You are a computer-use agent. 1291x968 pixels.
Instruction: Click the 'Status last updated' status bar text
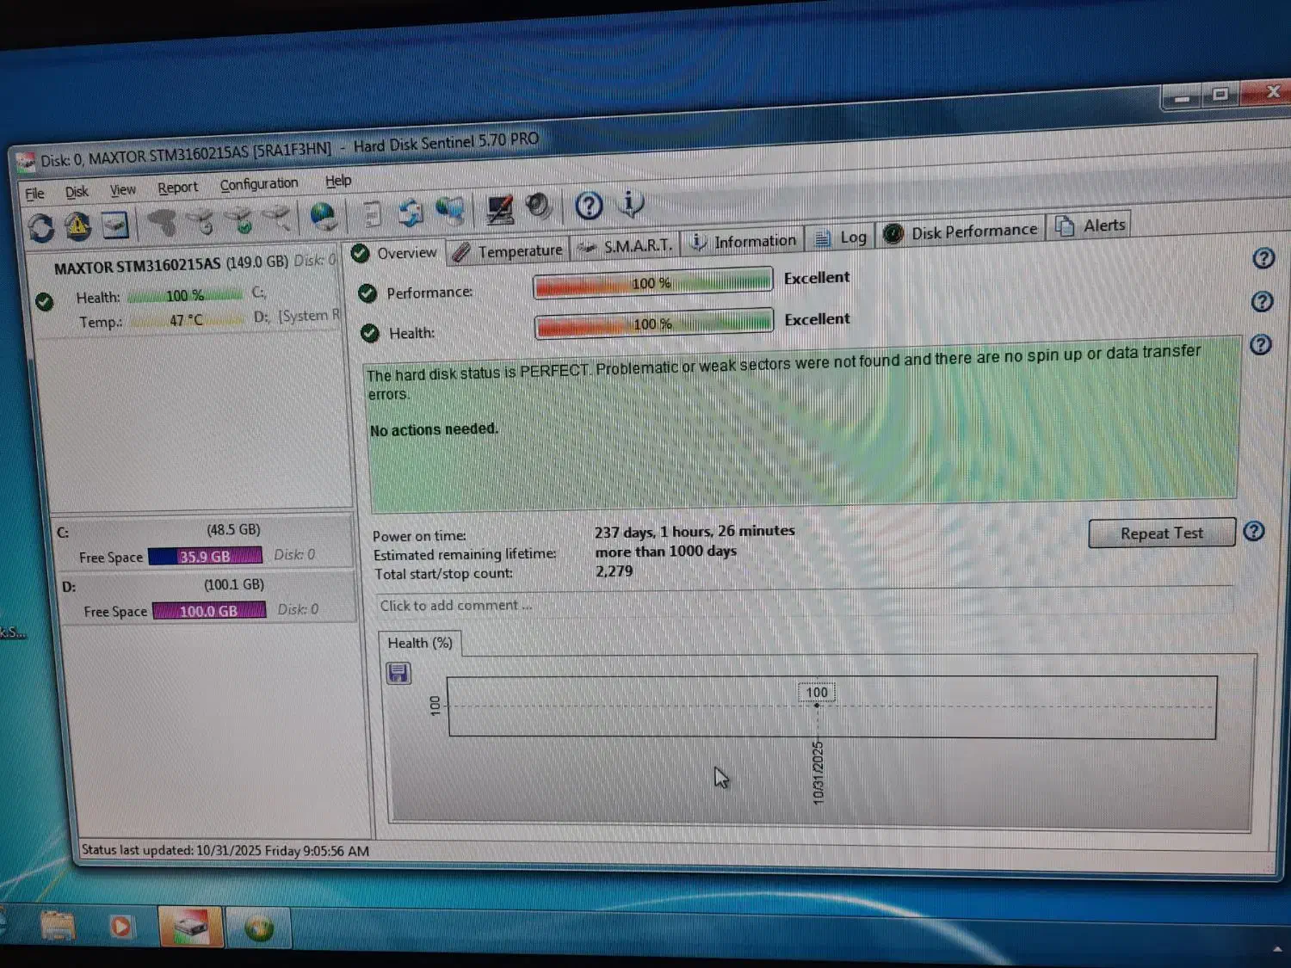[225, 851]
